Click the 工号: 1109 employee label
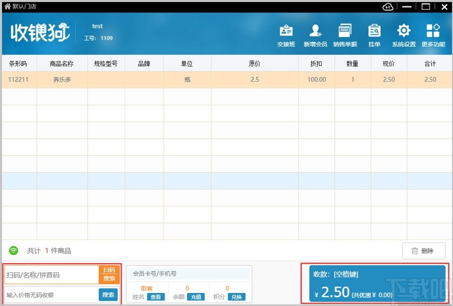The image size is (453, 306). [x=98, y=38]
